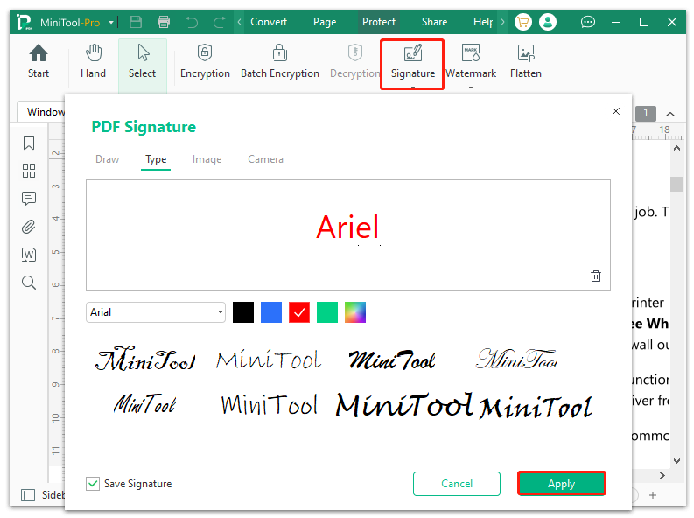
Task: Click the vertical scrollbar down arrow
Action: coord(676,460)
